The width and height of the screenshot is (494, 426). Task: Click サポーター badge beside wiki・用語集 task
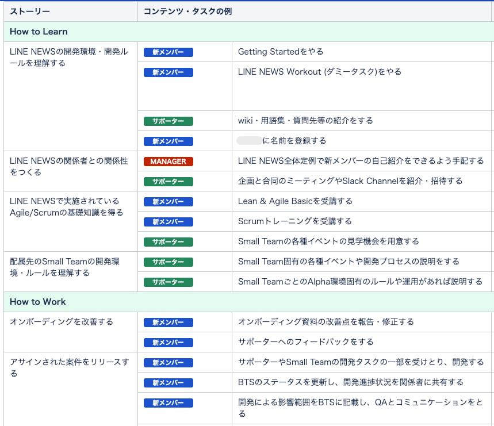pos(169,121)
